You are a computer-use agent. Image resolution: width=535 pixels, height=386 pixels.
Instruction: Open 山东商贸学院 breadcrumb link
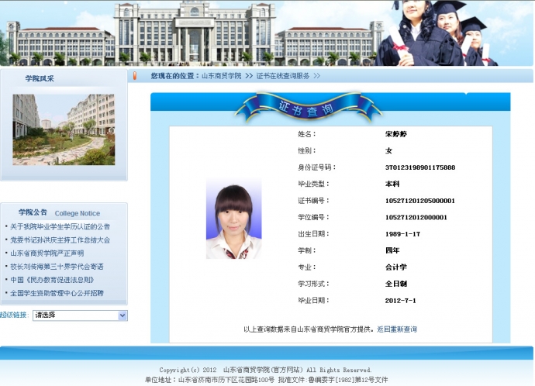222,76
